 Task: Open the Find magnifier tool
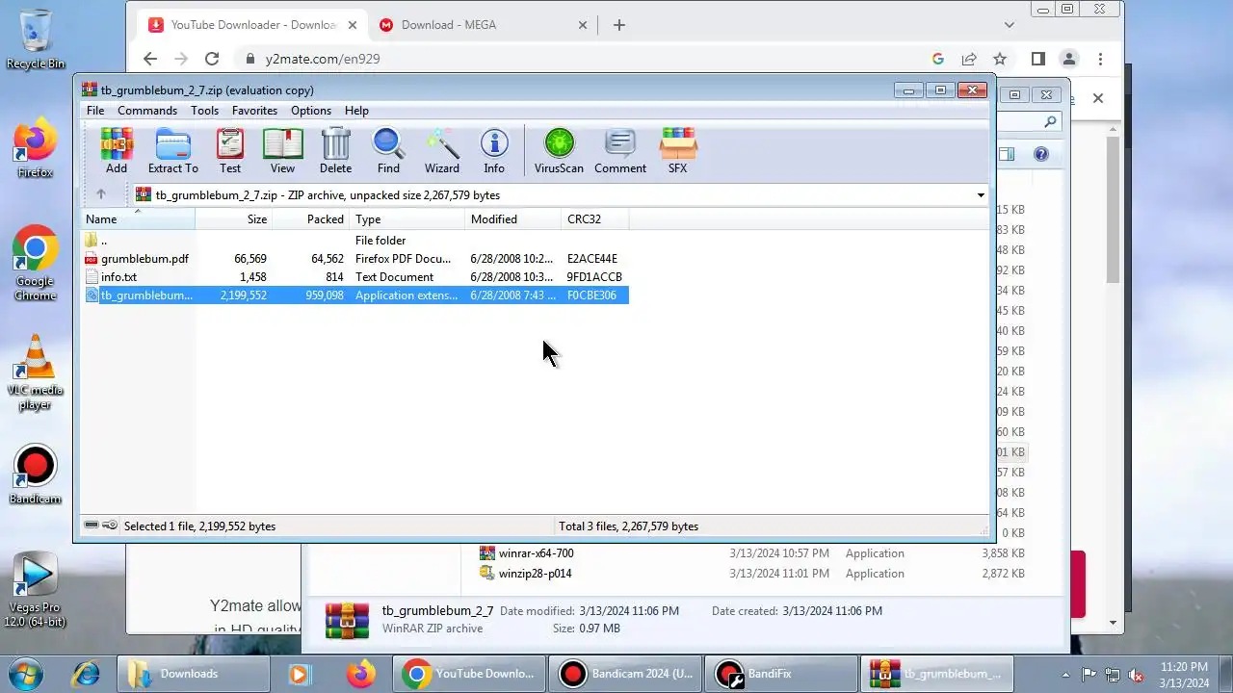pyautogui.click(x=388, y=151)
